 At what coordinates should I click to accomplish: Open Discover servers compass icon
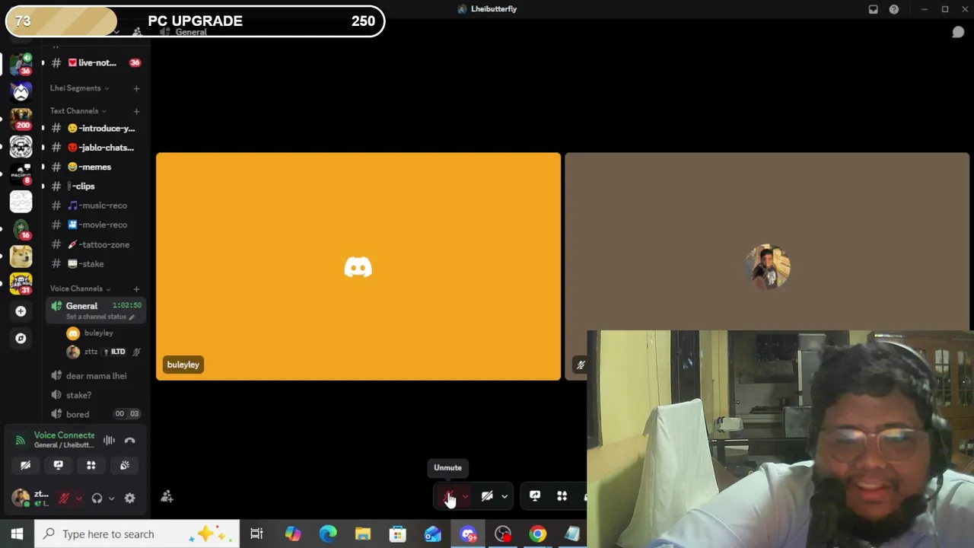click(21, 339)
